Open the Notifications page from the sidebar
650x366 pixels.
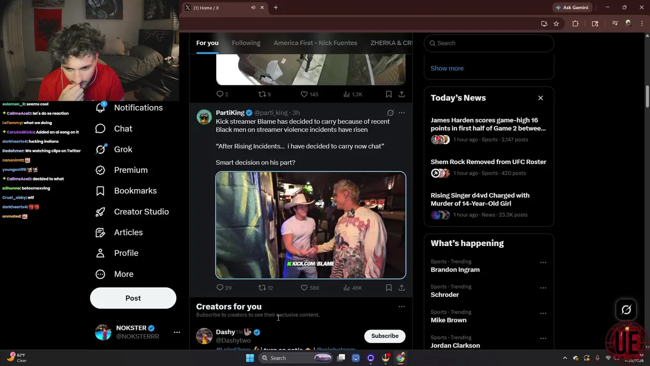(x=129, y=108)
